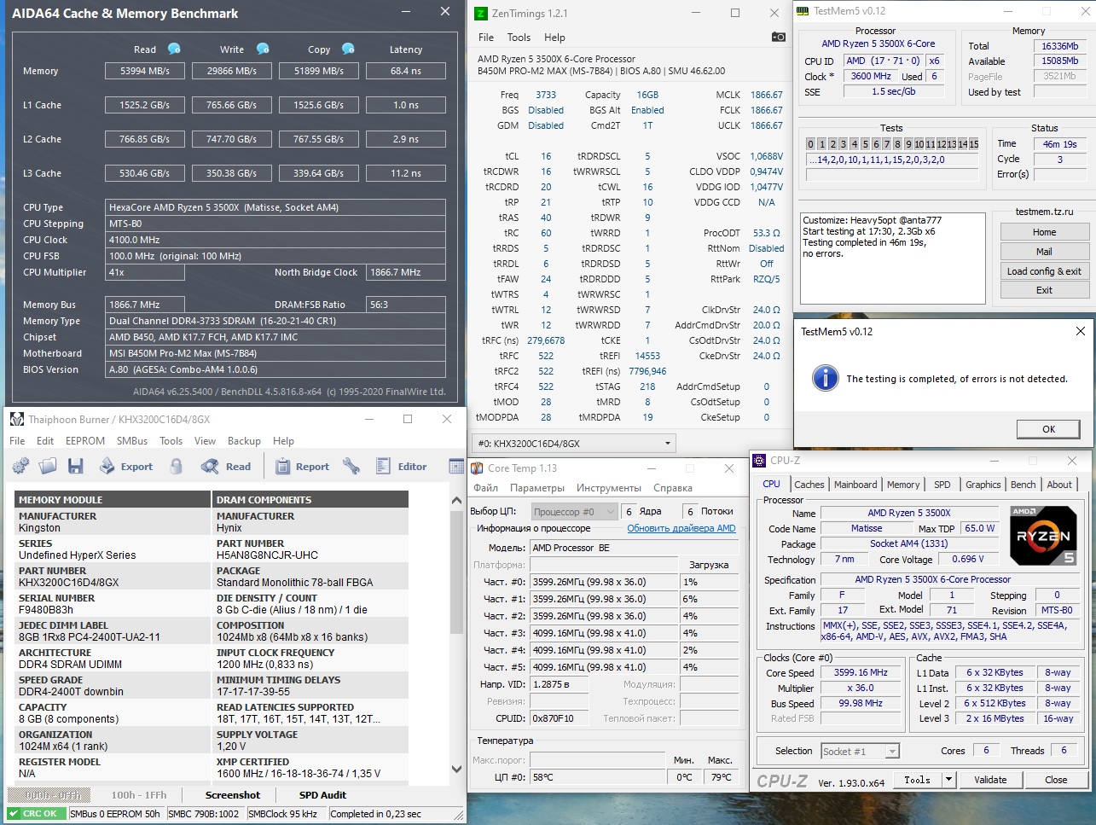Open the Параметры menu in Core Temp
Screen dimensions: 1096x825
coord(537,488)
